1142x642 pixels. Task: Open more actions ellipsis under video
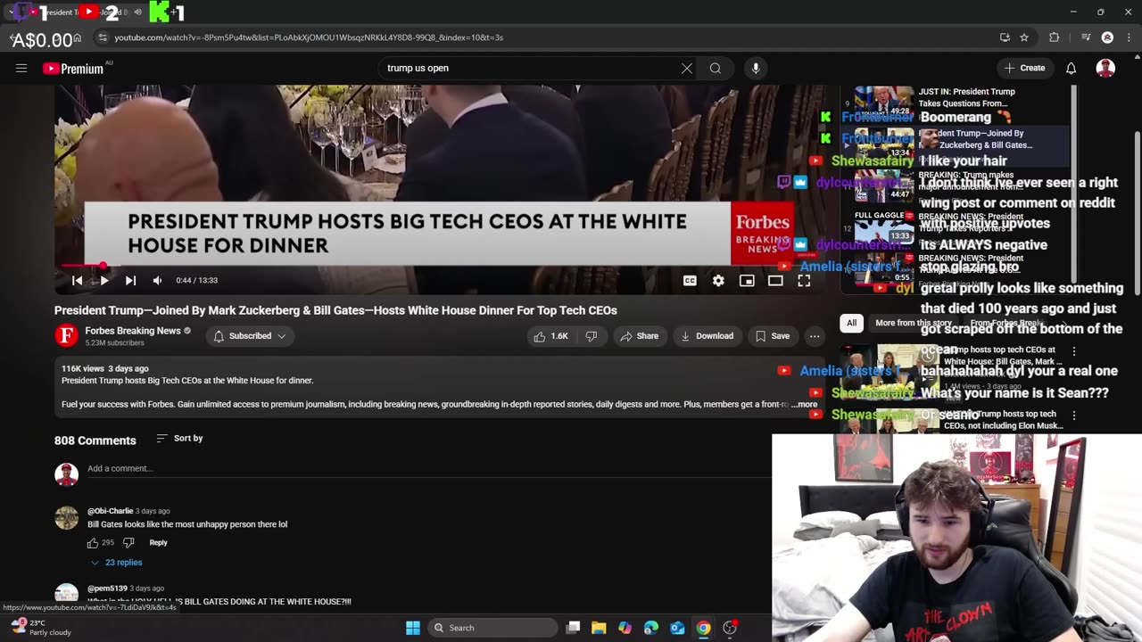[815, 336]
